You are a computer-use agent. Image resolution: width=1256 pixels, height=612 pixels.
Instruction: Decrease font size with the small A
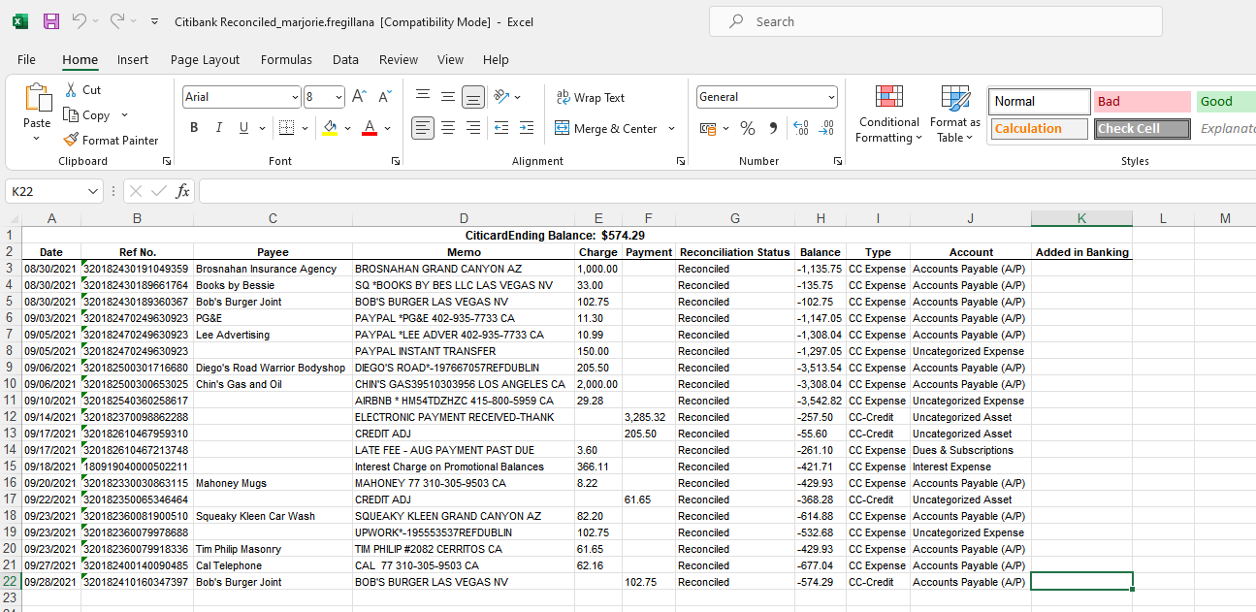click(385, 97)
